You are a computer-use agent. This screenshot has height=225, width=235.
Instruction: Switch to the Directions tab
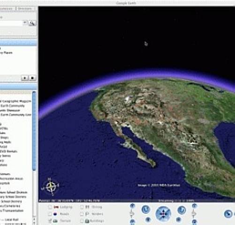point(25,8)
